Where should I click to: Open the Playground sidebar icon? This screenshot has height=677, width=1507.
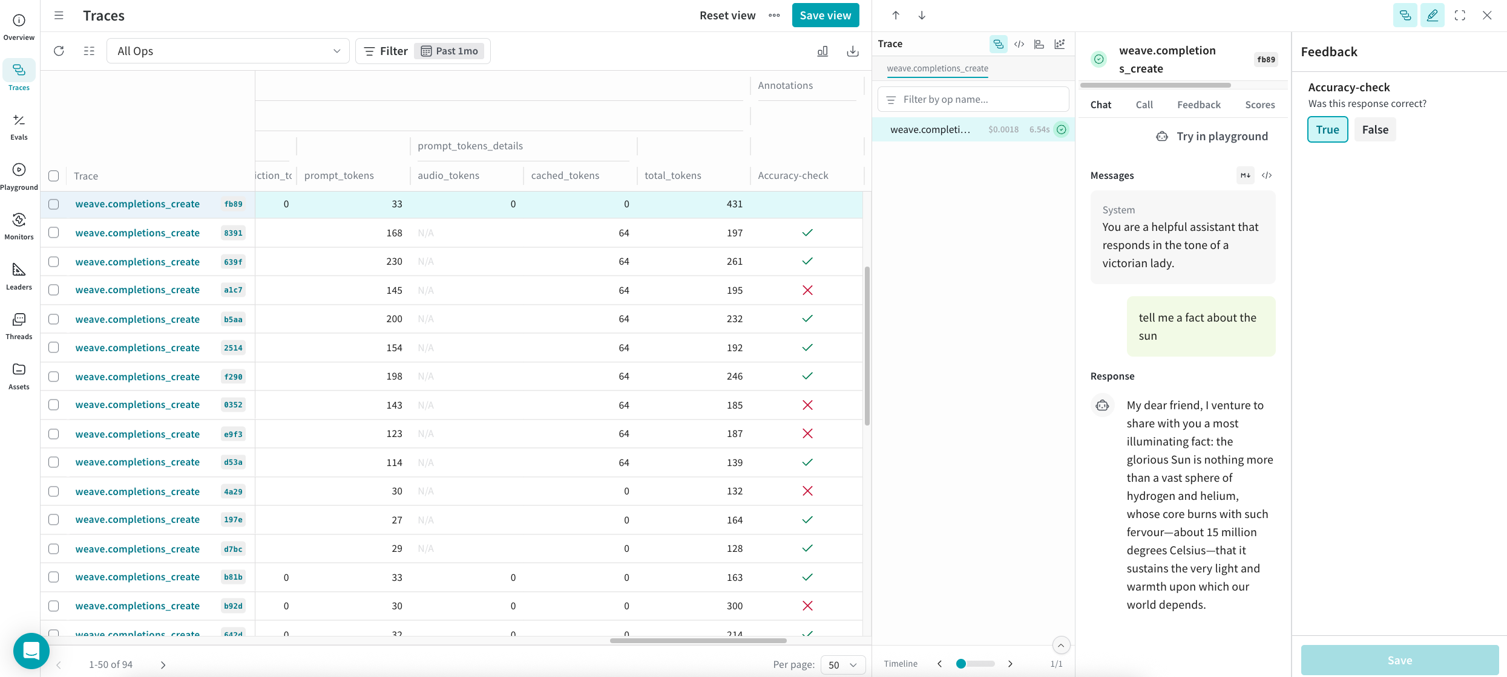pos(19,176)
